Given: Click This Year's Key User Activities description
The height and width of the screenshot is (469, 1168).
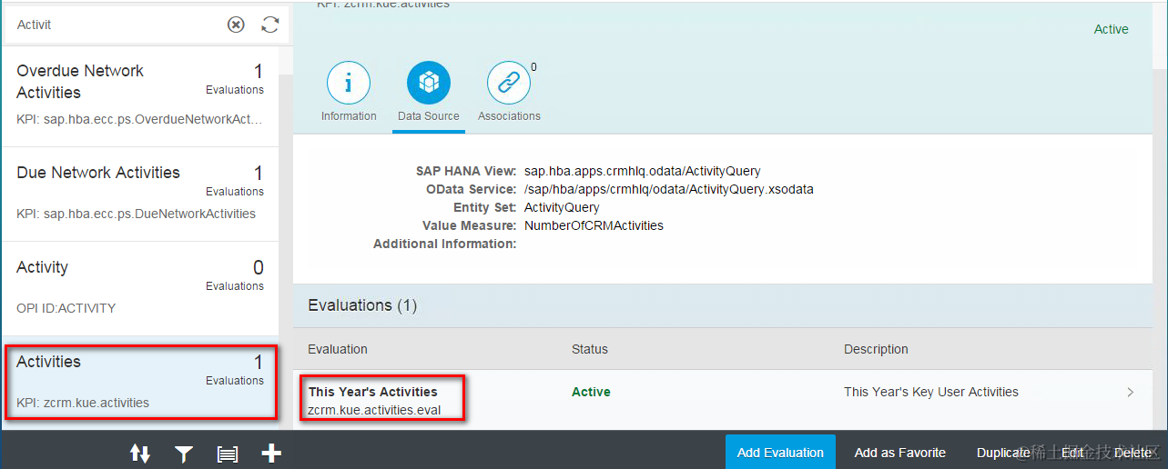Looking at the screenshot, I should point(931,392).
